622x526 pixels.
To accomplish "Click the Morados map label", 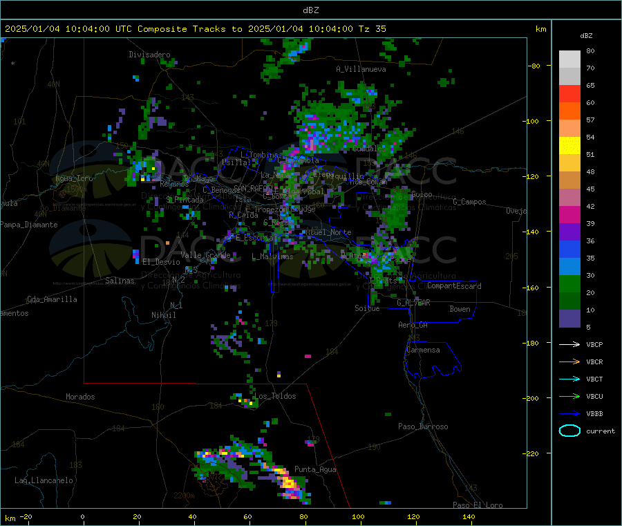I will coord(80,397).
